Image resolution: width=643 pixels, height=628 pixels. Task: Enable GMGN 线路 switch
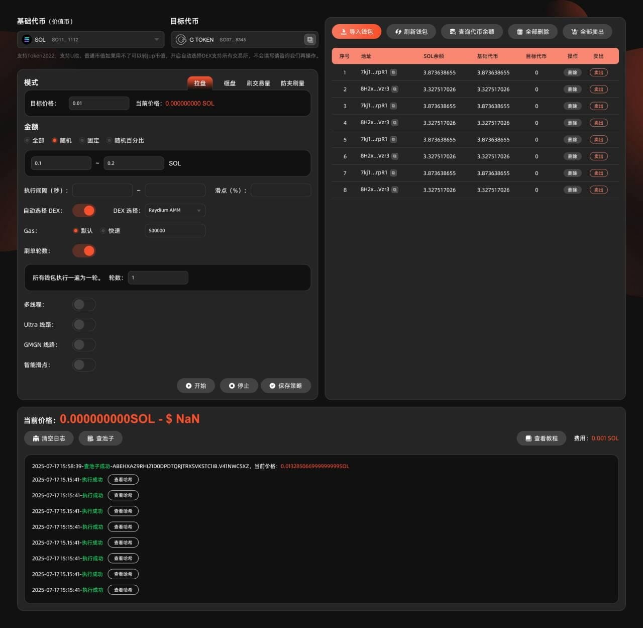pos(84,345)
